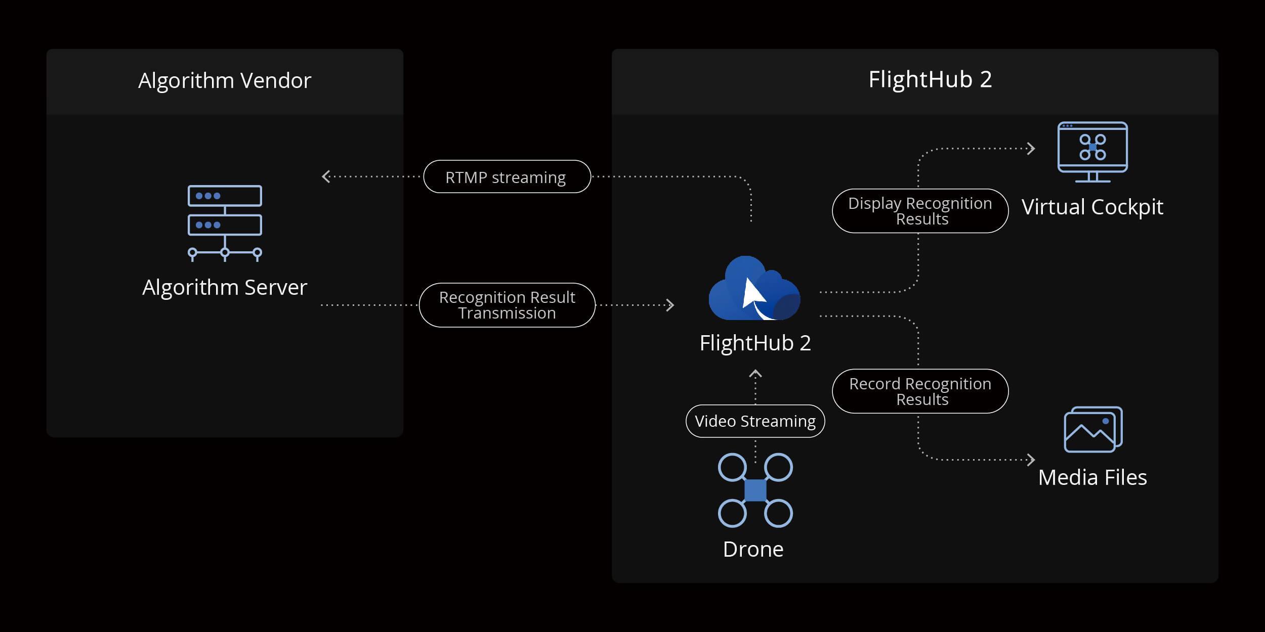Enable the Video Streaming label
The image size is (1265, 632).
pyautogui.click(x=755, y=420)
